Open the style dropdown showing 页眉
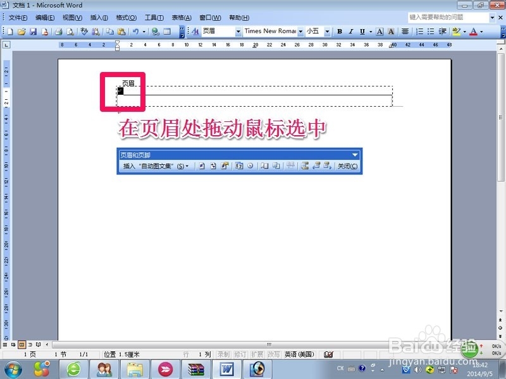This screenshot has height=379, width=506. coord(237,31)
